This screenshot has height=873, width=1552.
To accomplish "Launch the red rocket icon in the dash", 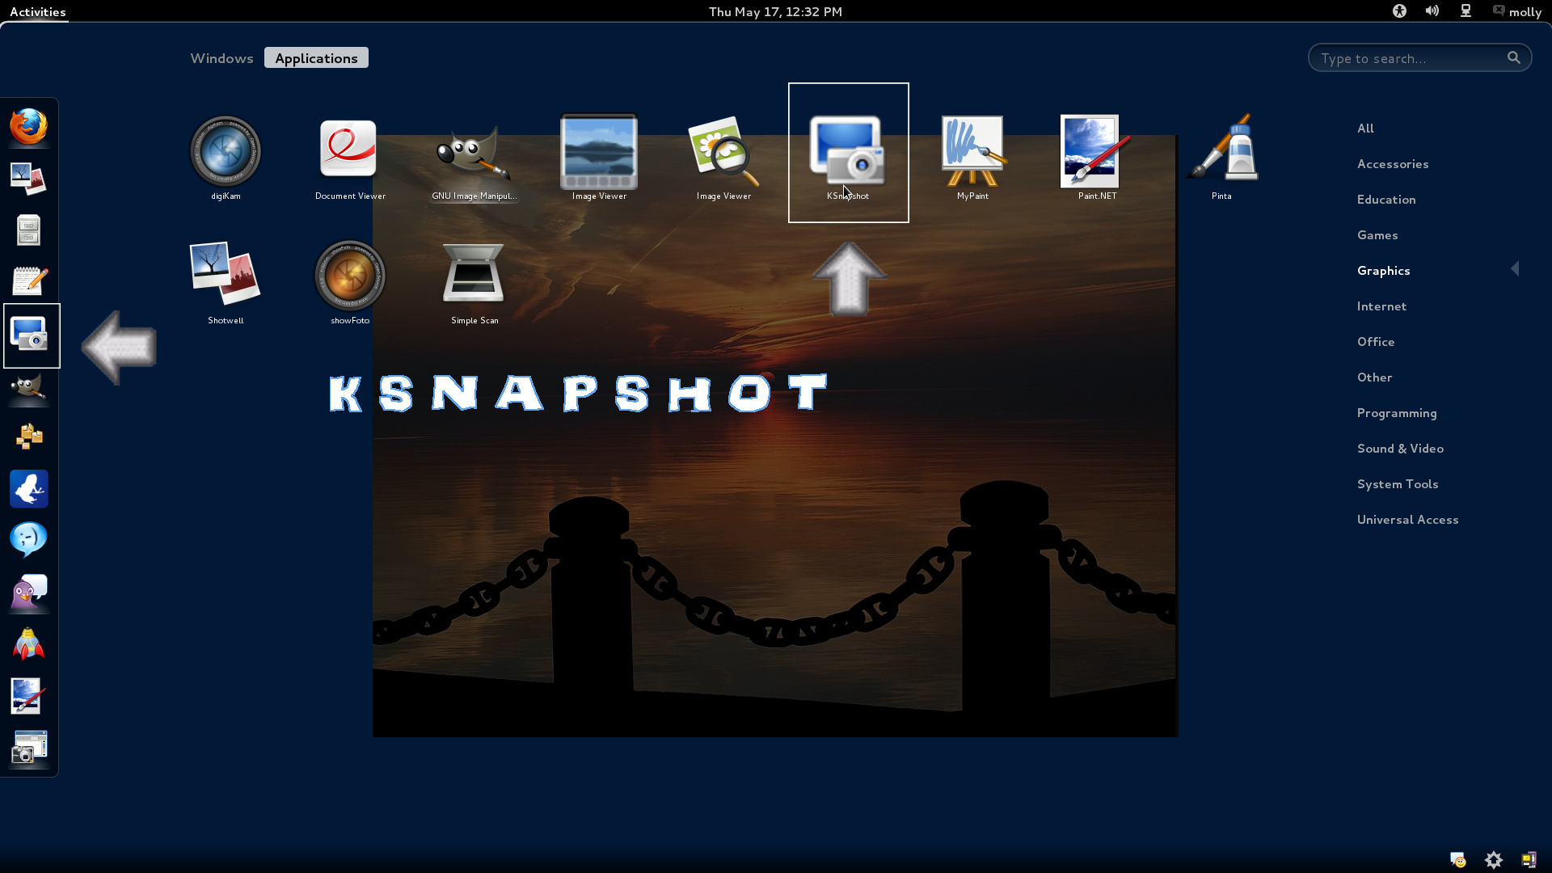I will [x=28, y=644].
